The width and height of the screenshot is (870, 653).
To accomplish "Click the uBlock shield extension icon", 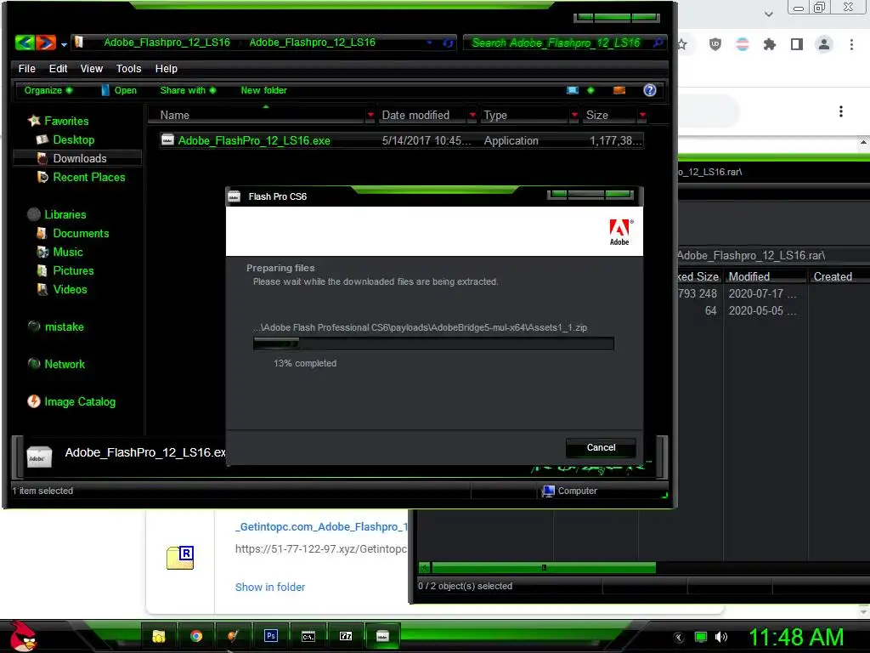I will [x=715, y=44].
